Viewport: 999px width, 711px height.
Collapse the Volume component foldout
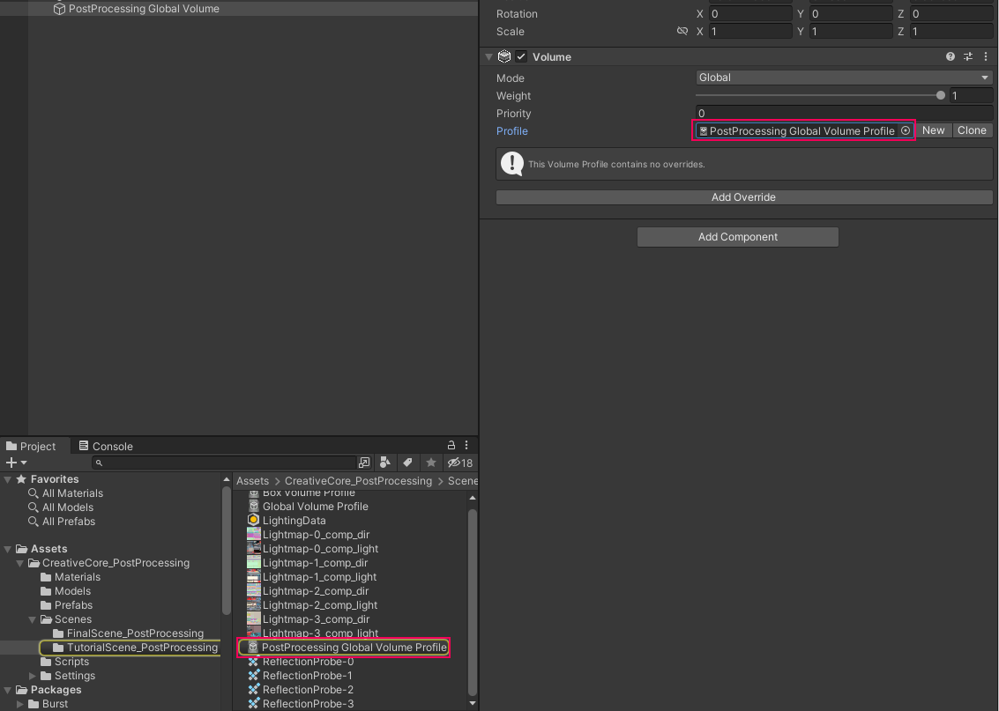[x=488, y=56]
